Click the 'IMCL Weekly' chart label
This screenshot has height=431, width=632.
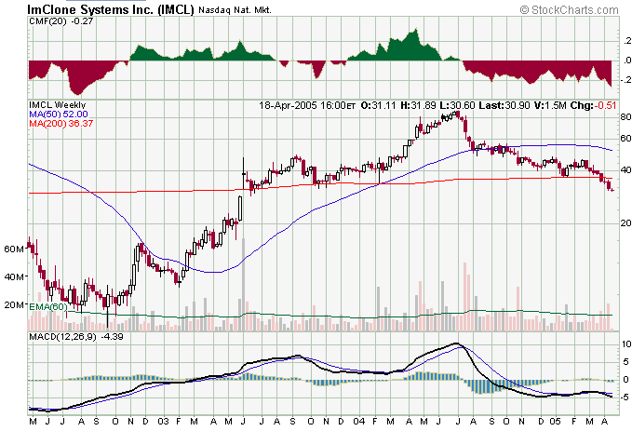tap(57, 105)
